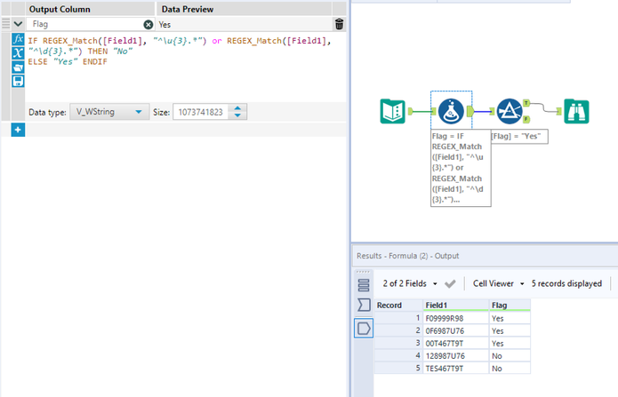Select cell 128987U76
The width and height of the screenshot is (618, 397).
pyautogui.click(x=455, y=356)
